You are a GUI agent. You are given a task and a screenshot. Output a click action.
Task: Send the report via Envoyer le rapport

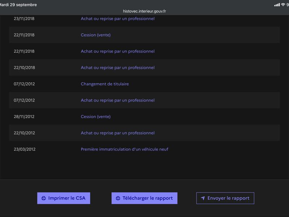225,198
